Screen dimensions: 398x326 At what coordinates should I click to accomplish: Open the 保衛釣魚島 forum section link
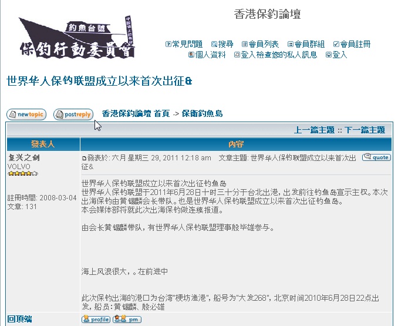[202, 113]
